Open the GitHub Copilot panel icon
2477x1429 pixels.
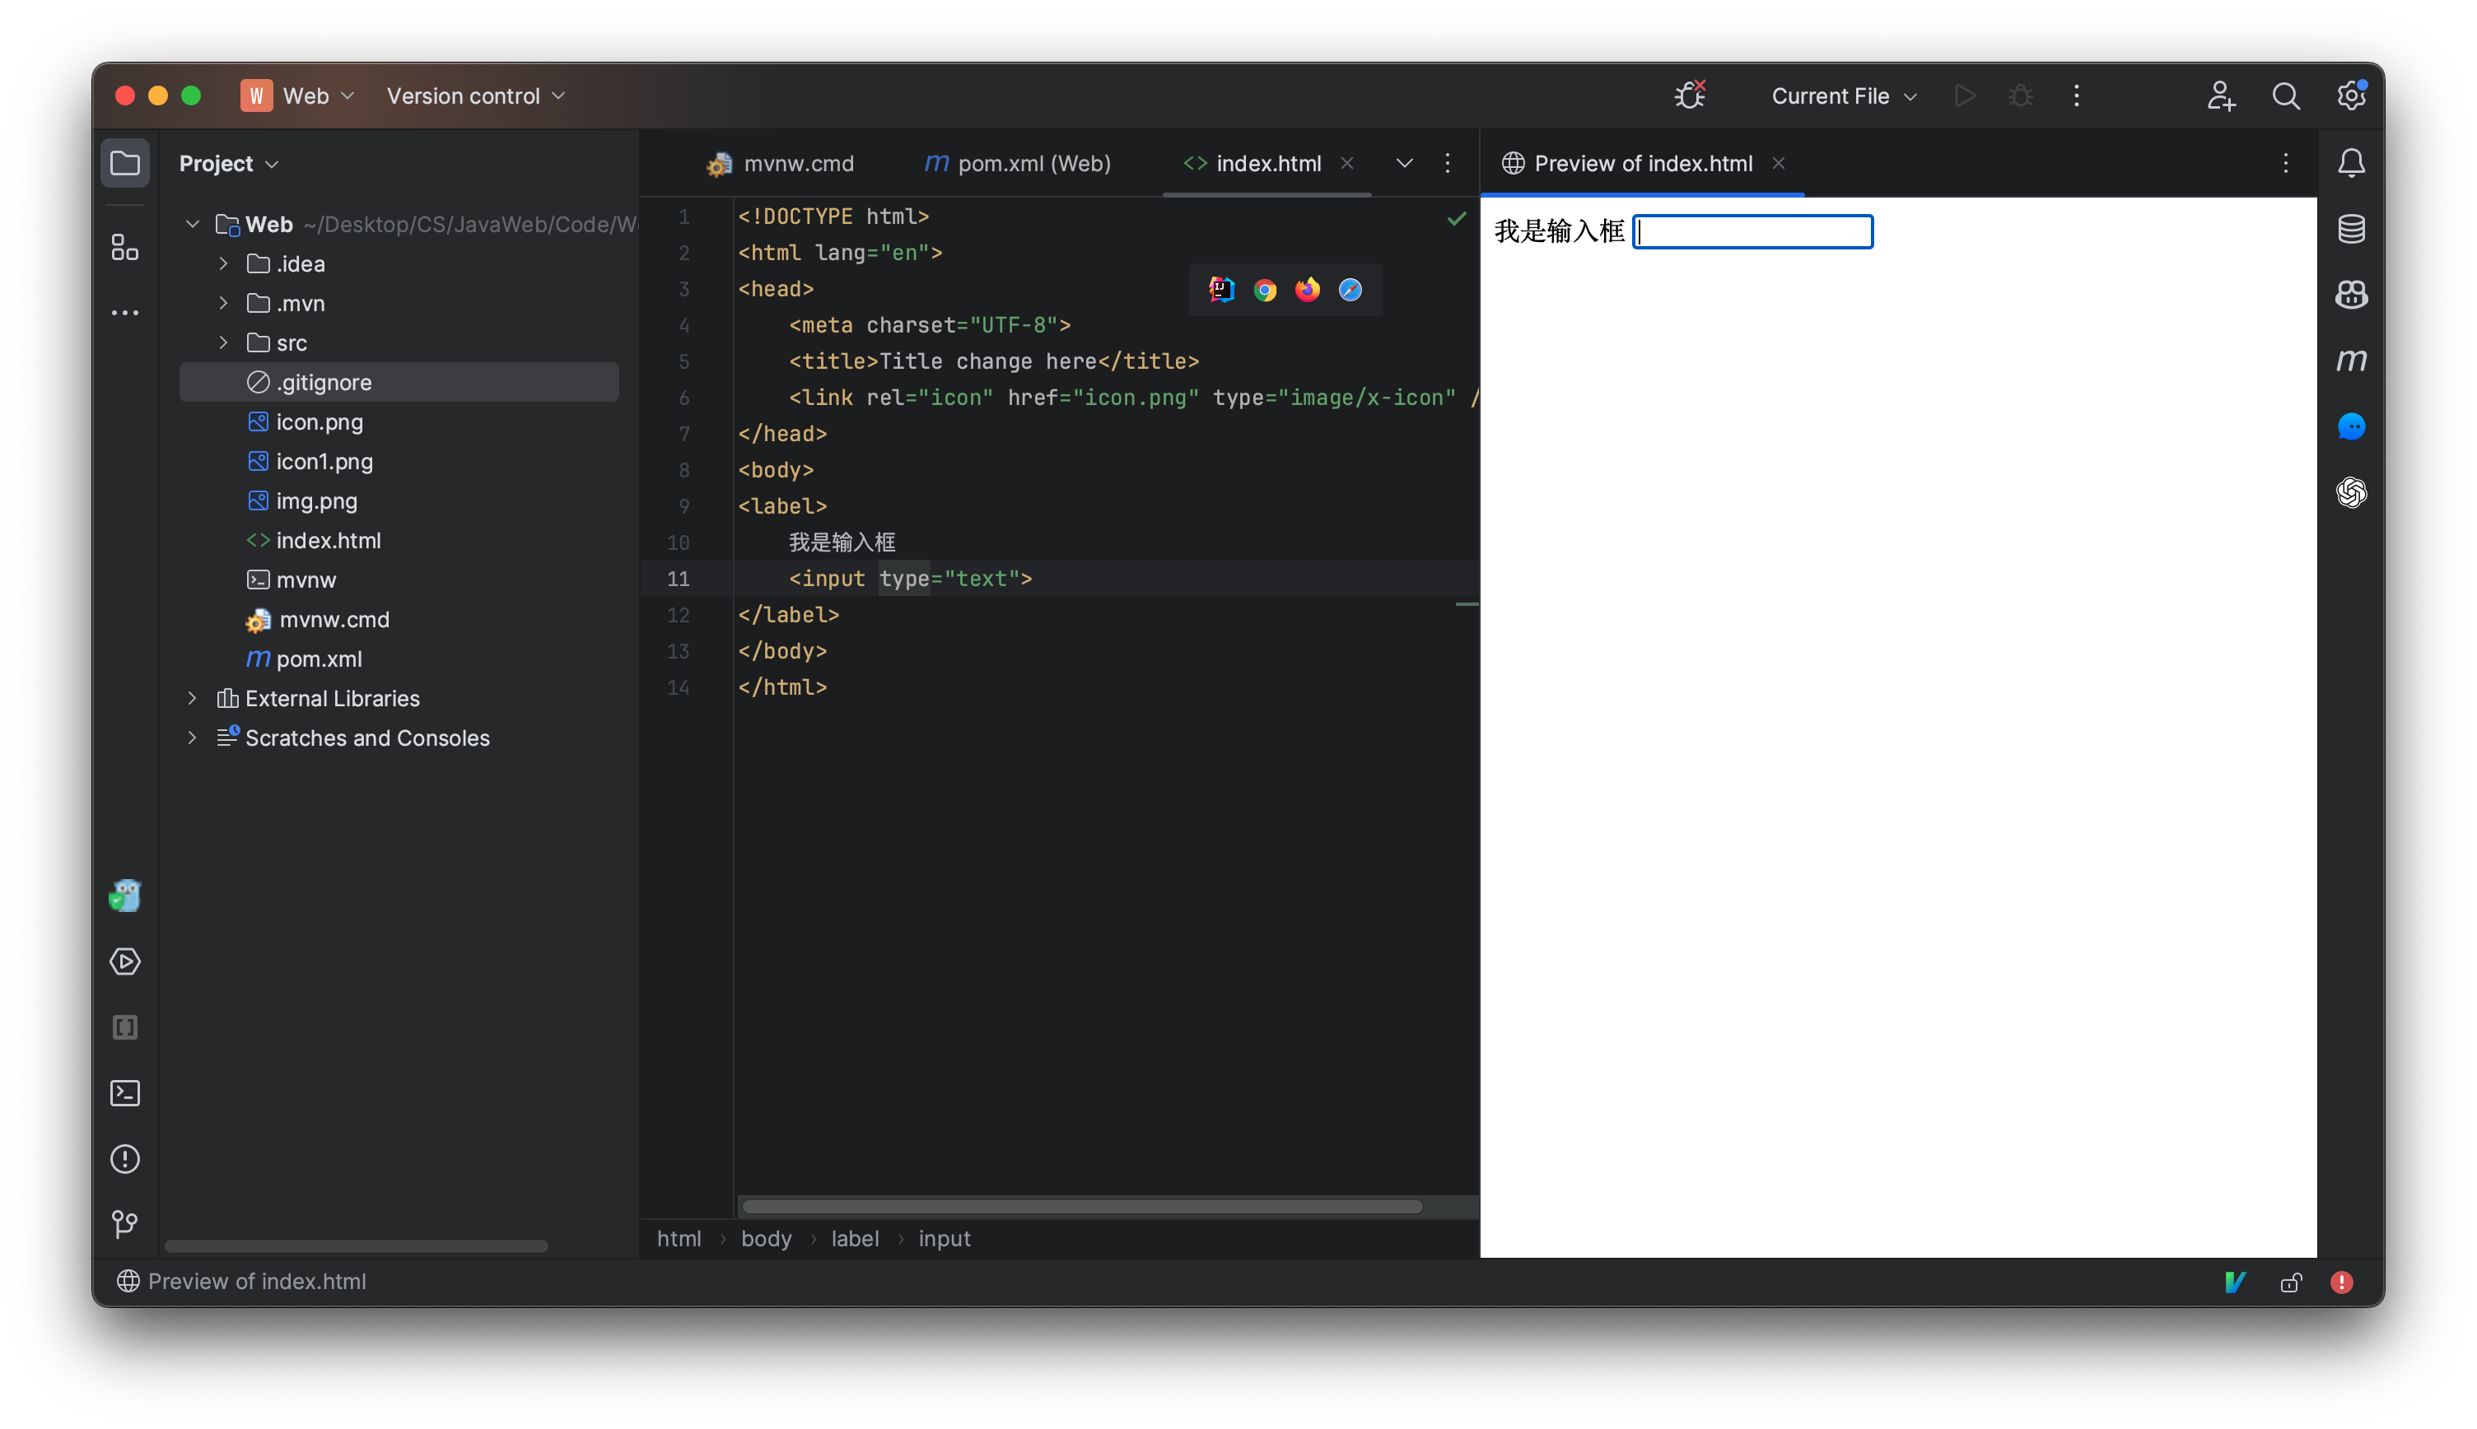[x=2350, y=295]
